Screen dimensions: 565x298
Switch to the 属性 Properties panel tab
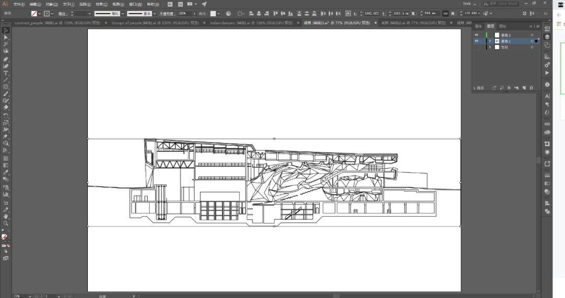478,26
